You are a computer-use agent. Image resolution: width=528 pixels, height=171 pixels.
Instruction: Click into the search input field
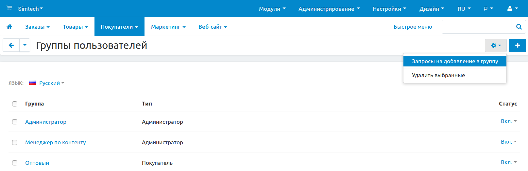476,27
